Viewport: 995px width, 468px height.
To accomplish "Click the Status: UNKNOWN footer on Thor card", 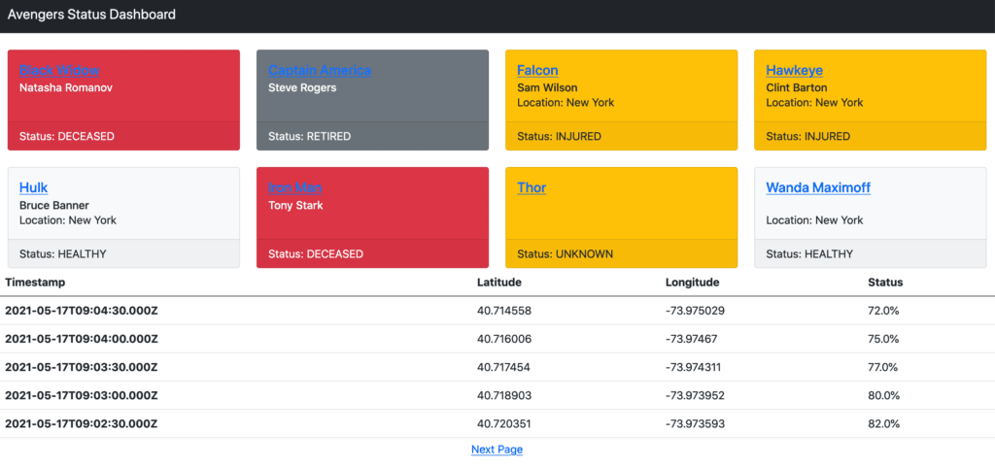I will point(566,254).
